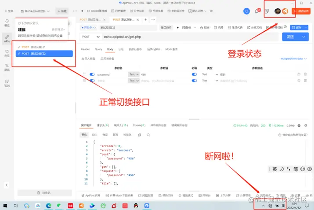Switch to the Query tab
The image size is (314, 210).
click(98, 49)
